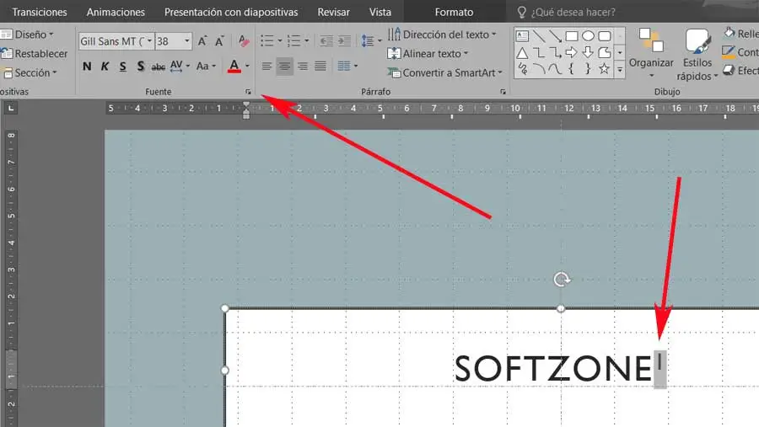Decrease font size with the smaller A
Image resolution: width=759 pixels, height=427 pixels.
click(220, 41)
